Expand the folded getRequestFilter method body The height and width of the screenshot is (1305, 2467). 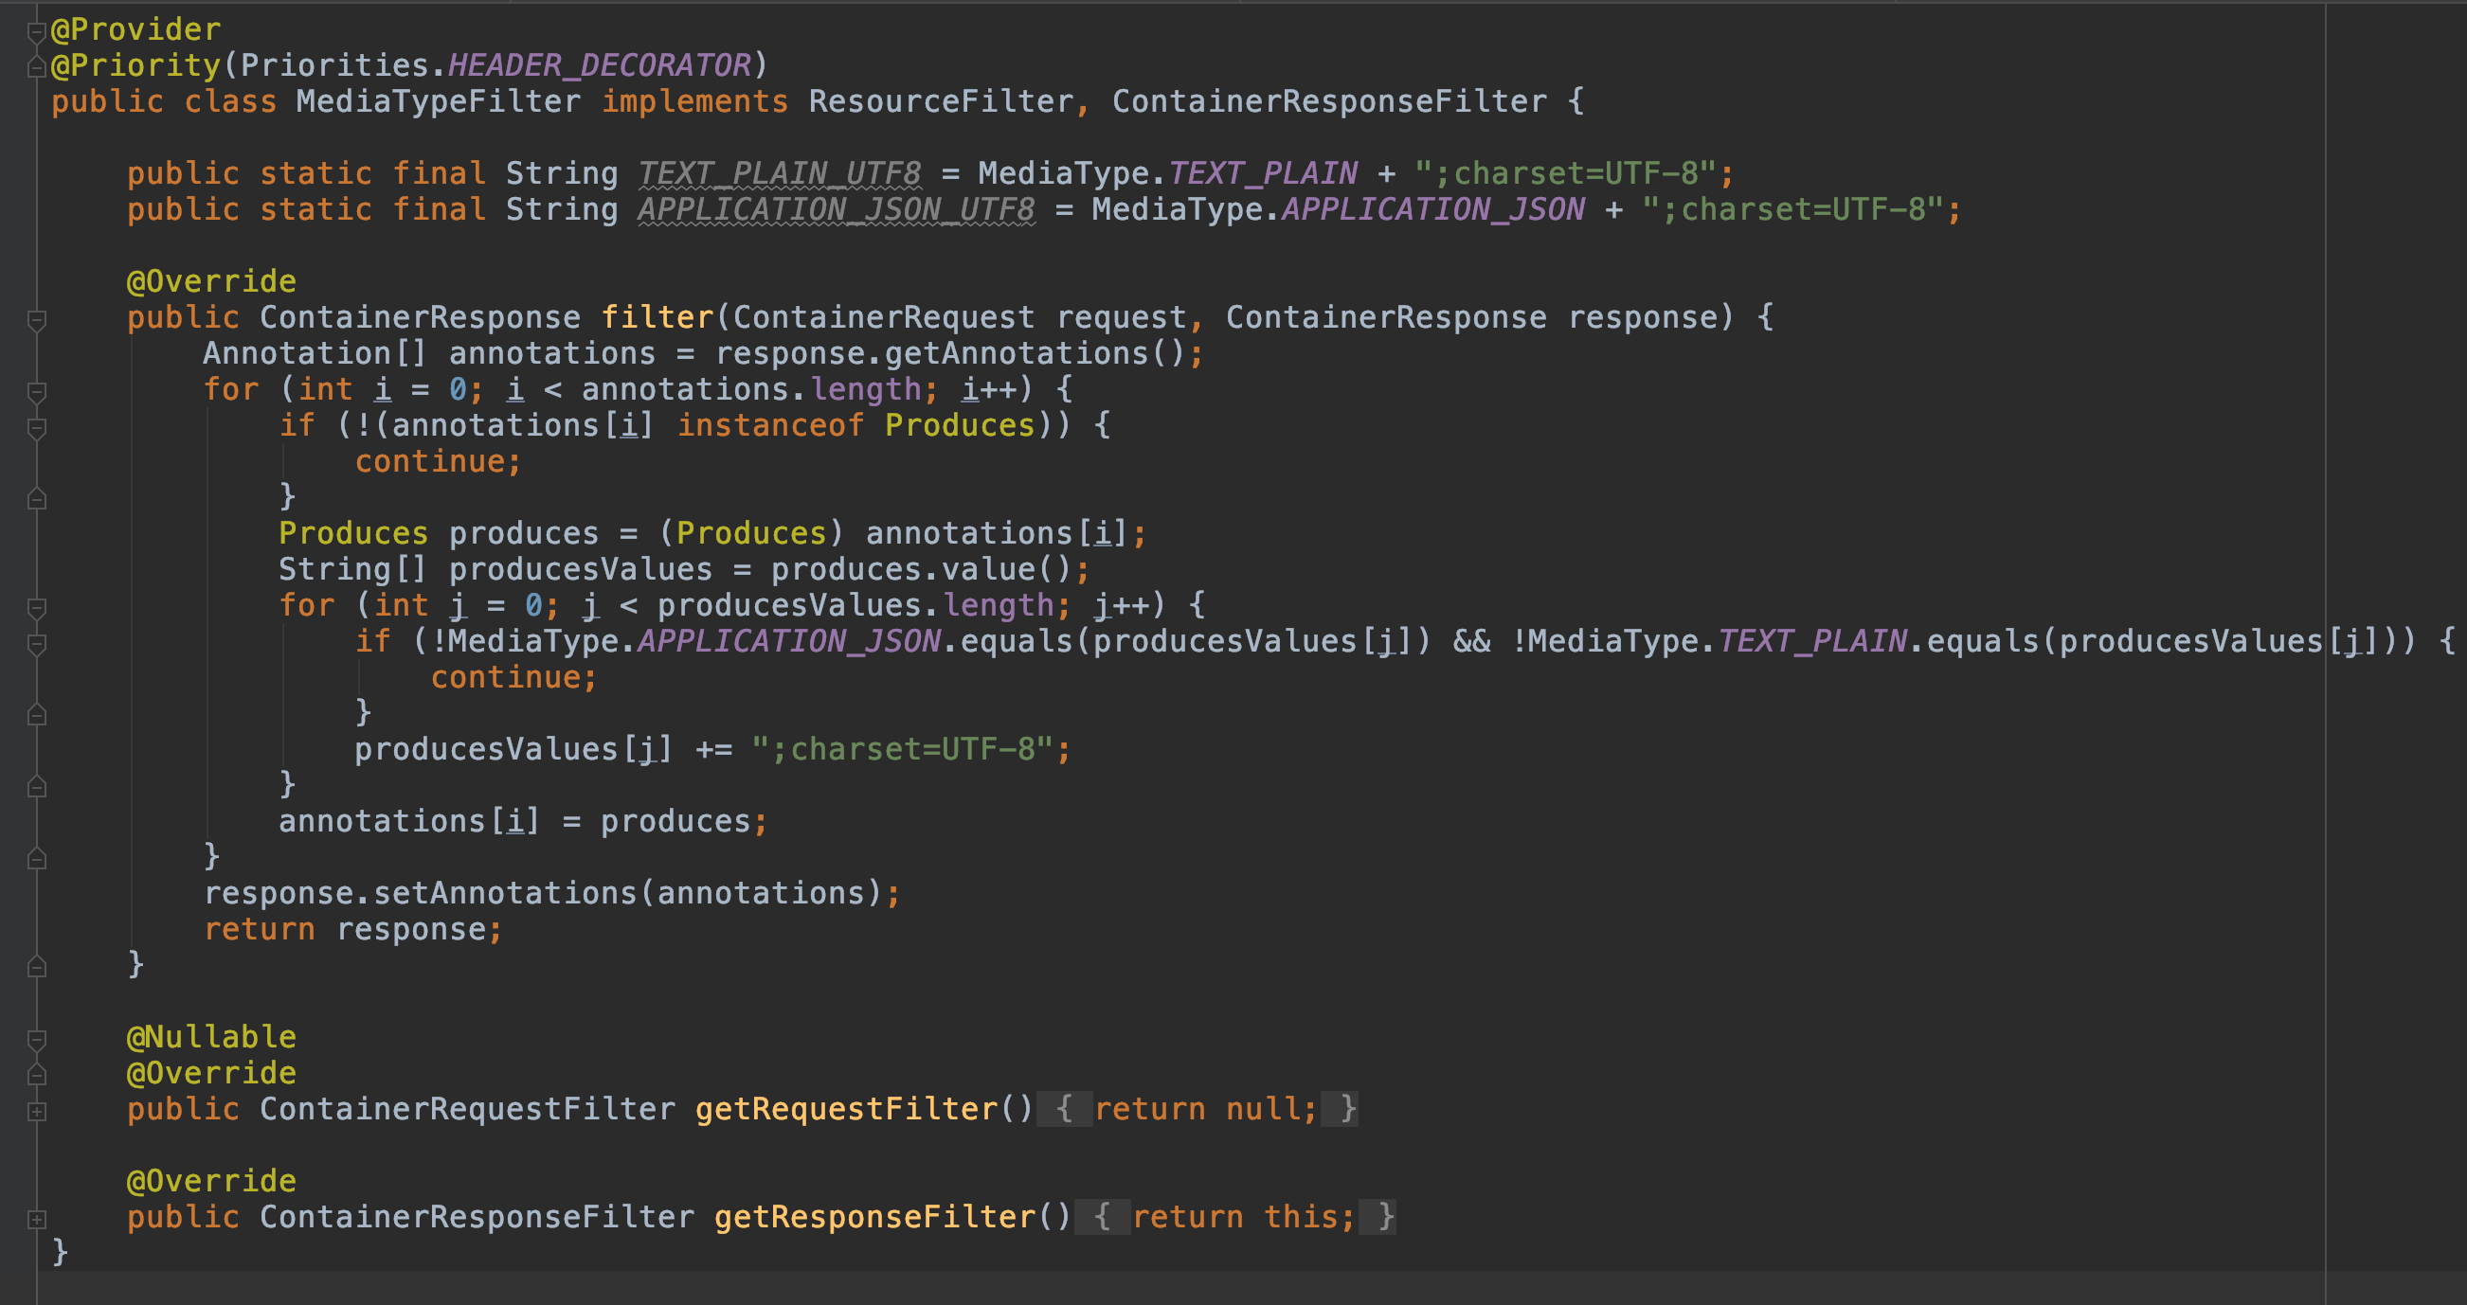tap(36, 1112)
